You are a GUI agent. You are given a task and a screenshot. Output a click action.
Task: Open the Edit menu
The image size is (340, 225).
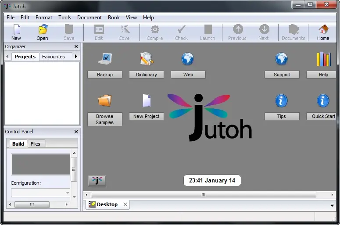click(x=25, y=18)
